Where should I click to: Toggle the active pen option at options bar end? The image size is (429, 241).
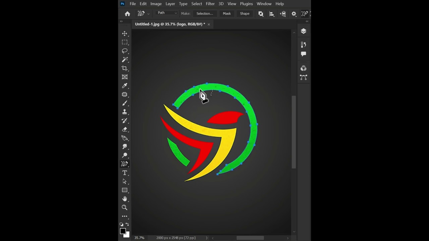[x=305, y=14]
